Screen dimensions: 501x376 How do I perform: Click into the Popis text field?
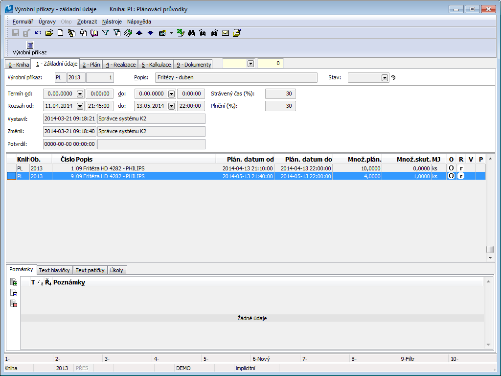236,78
